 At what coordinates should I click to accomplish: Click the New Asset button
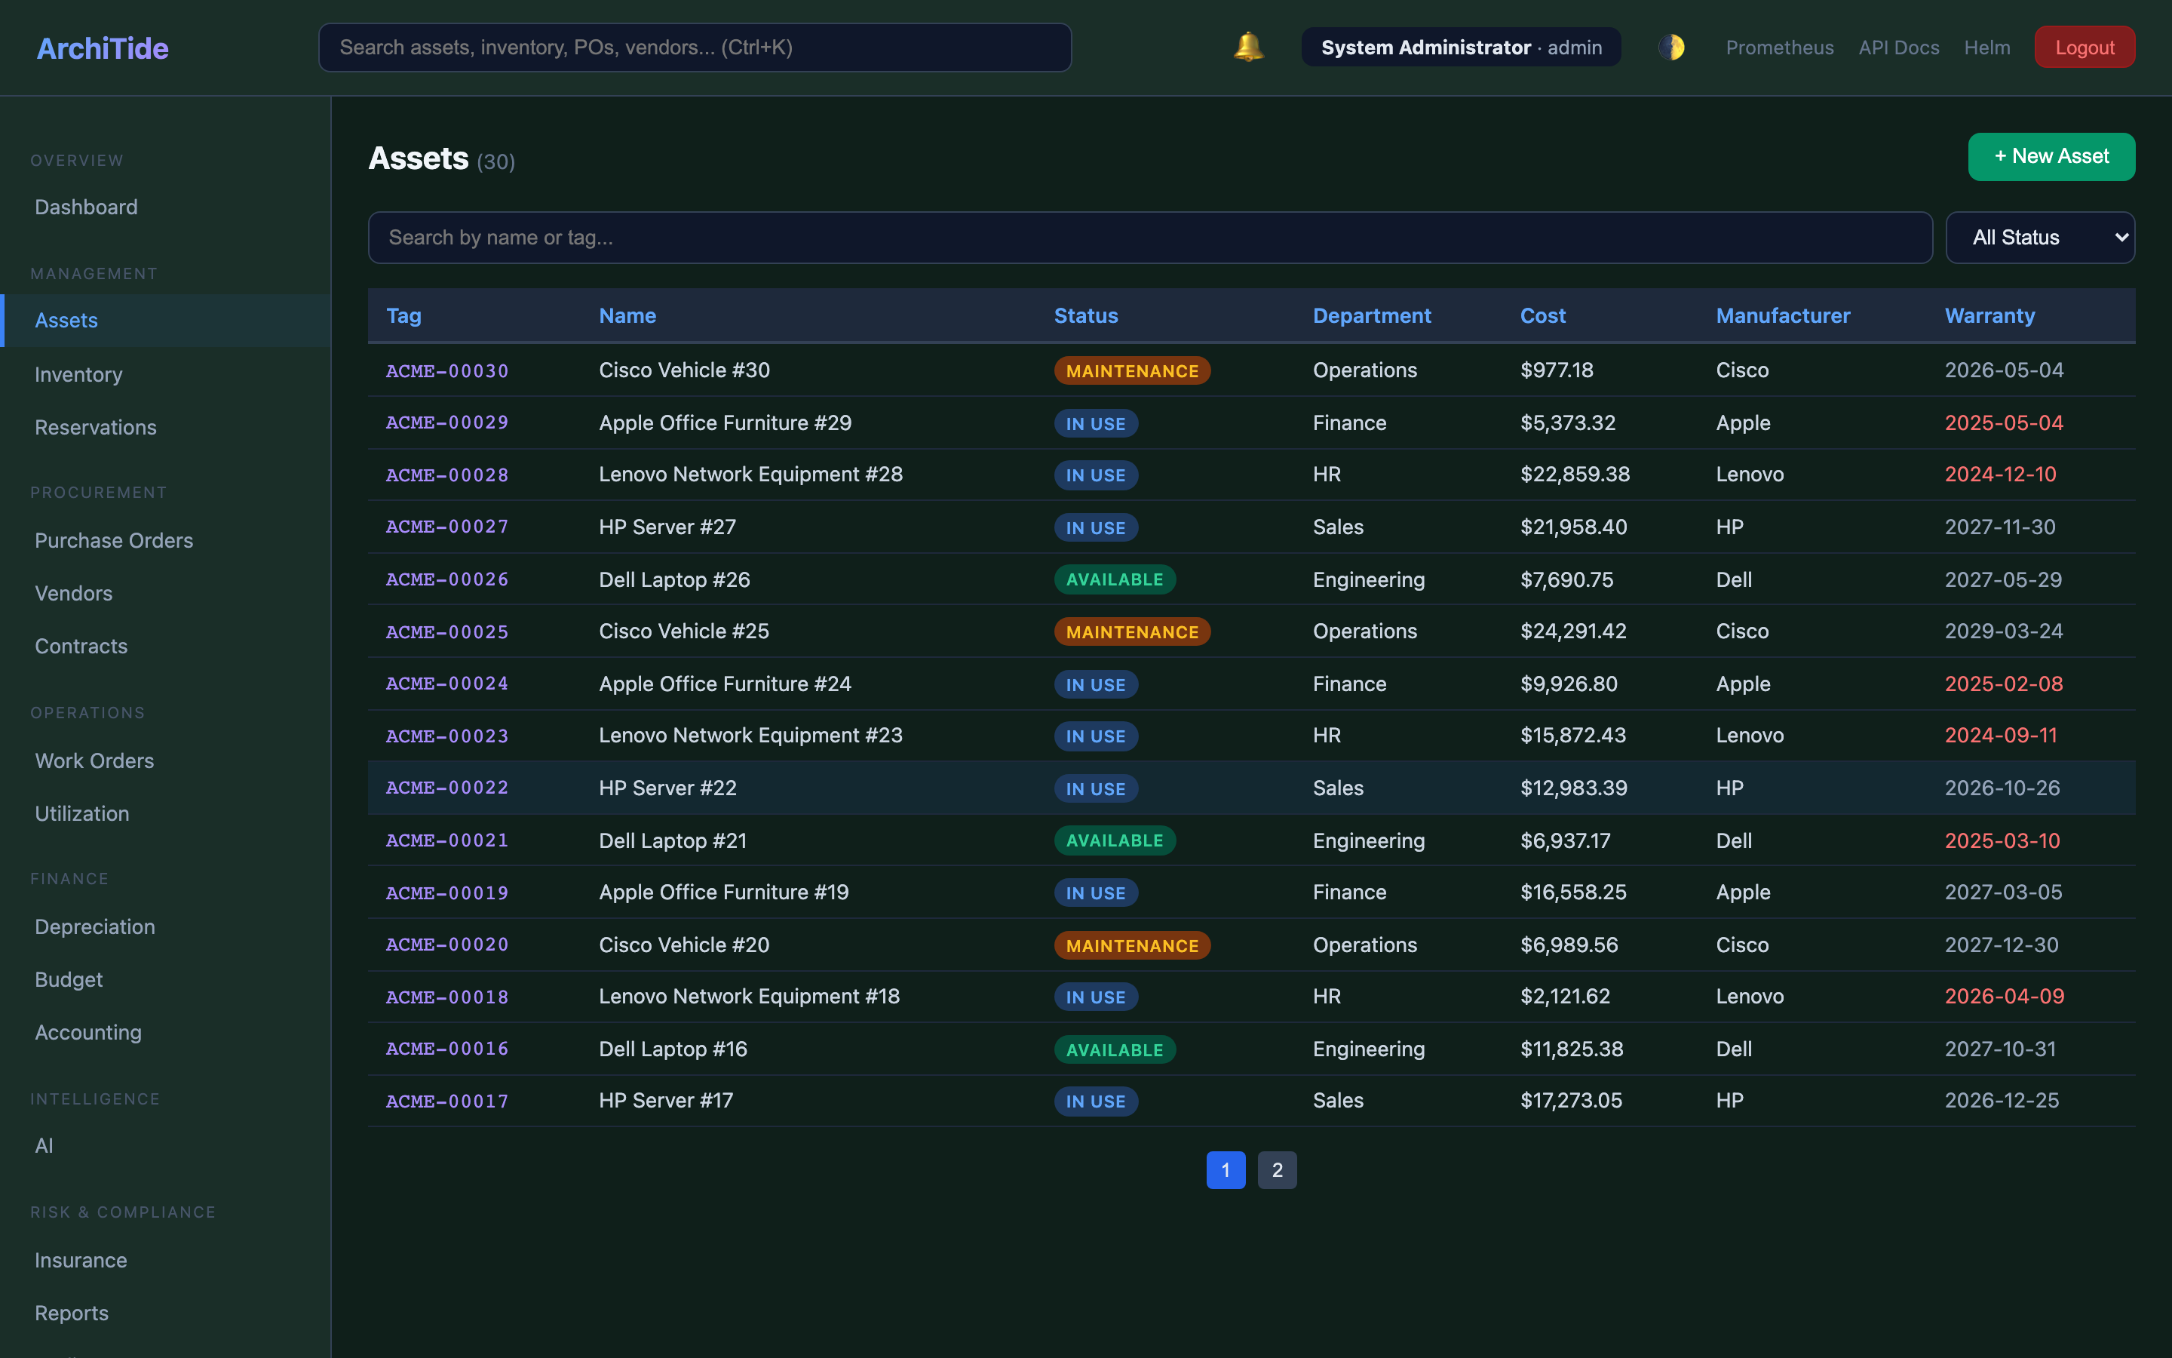[2051, 156]
